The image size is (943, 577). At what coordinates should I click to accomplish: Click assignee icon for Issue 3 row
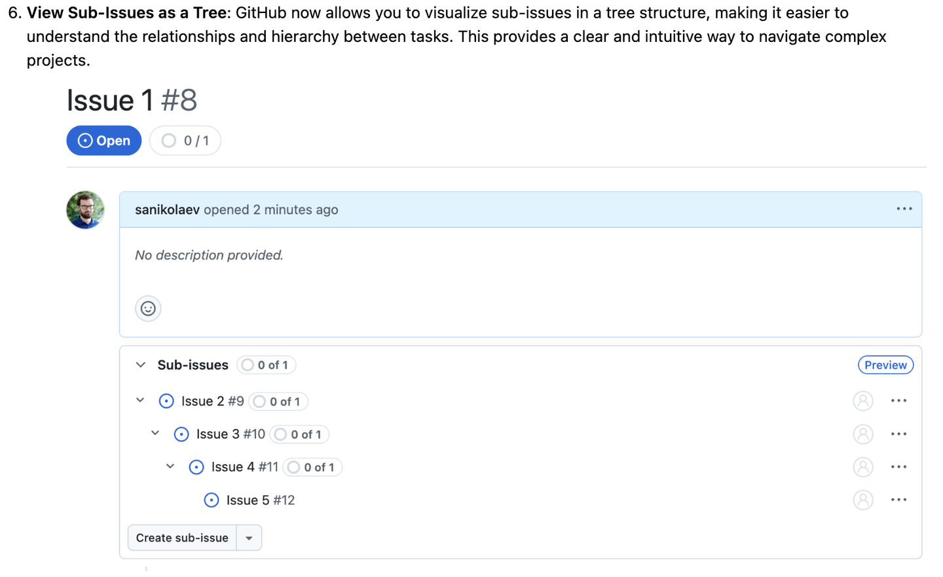coord(863,434)
